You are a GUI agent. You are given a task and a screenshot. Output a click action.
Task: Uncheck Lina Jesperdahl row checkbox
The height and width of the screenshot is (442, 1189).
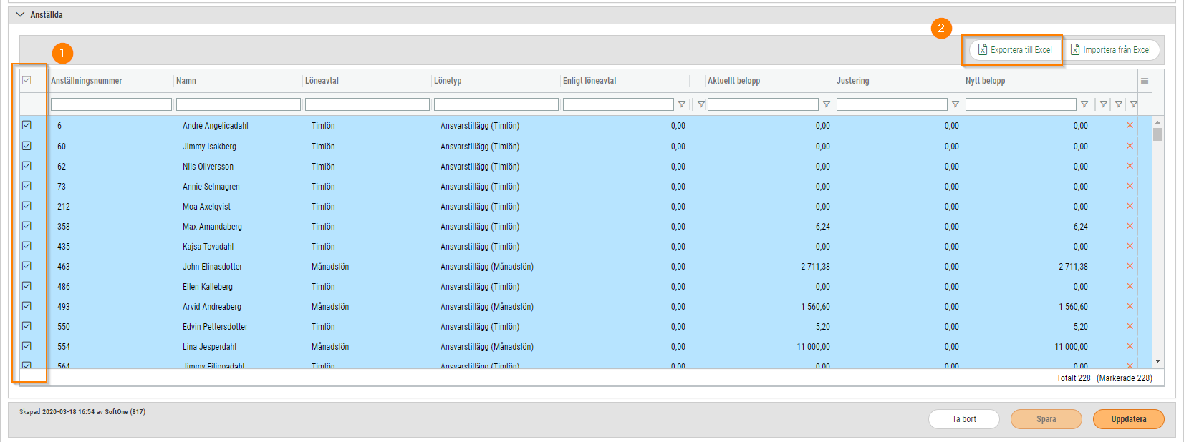27,346
